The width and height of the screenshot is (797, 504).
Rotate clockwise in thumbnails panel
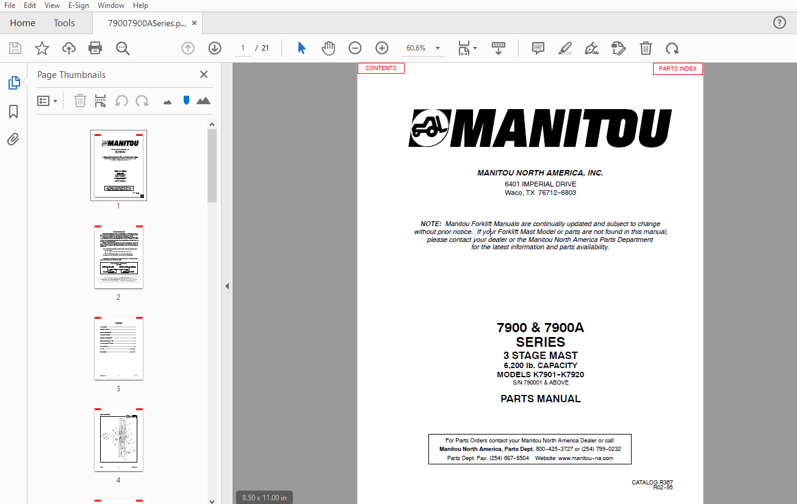[142, 101]
